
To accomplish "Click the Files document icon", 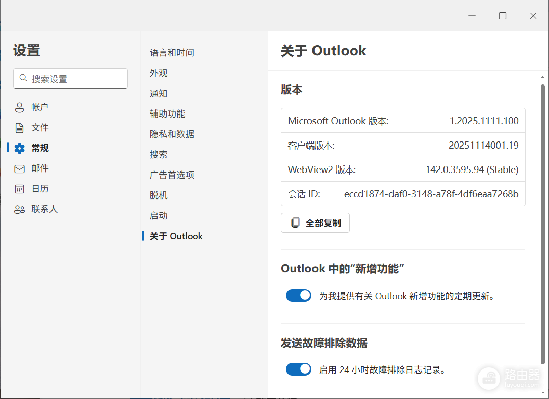I will 19,128.
